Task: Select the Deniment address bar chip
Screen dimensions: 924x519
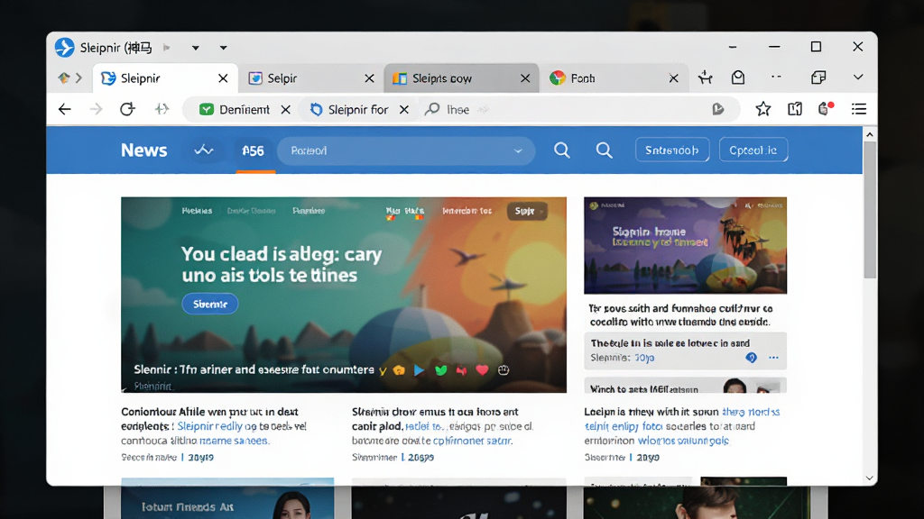Action: pos(235,109)
